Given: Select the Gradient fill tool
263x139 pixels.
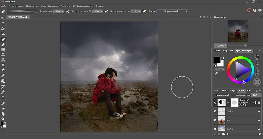Looking at the screenshot, I should (3, 50).
